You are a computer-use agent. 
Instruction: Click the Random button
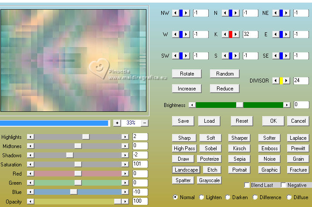point(225,74)
